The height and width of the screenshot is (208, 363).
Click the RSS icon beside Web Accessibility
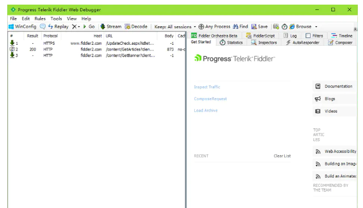tap(318, 152)
